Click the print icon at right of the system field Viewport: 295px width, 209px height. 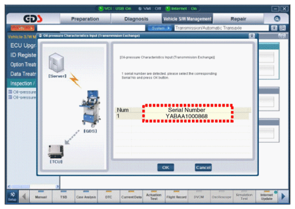pyautogui.click(x=282, y=28)
